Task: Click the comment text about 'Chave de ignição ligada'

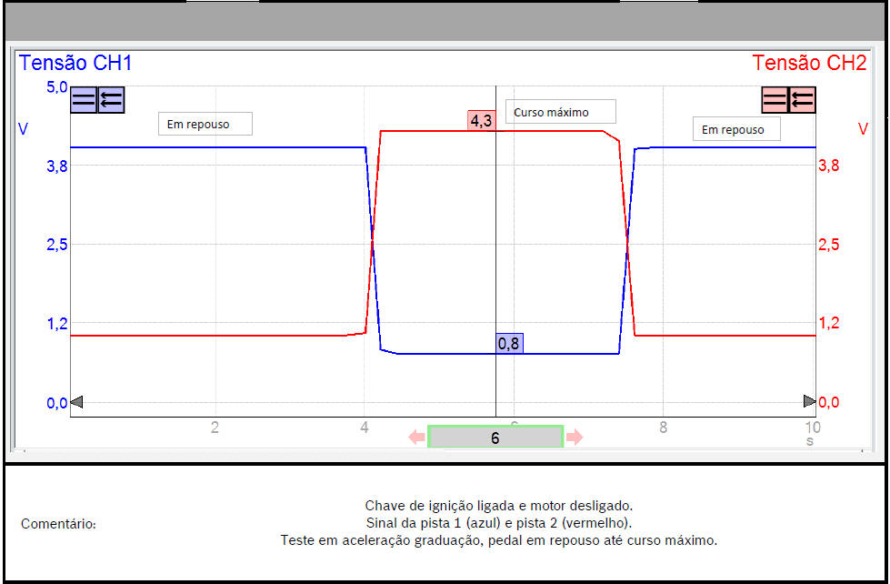Action: point(498,506)
